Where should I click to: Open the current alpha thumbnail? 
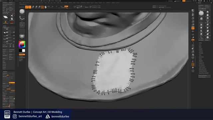pyautogui.click(x=22, y=25)
